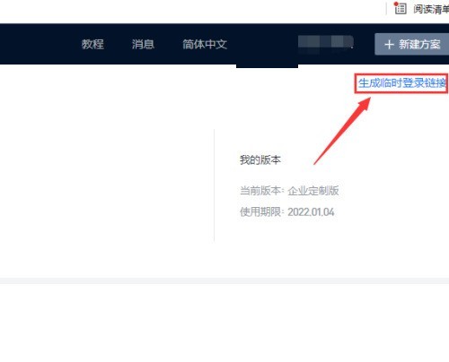
Task: Open the 消息 menu item
Action: 143,44
